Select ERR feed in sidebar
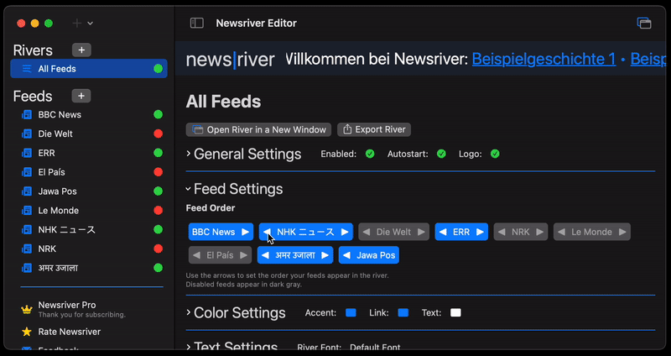Image resolution: width=671 pixels, height=356 pixels. 89,153
